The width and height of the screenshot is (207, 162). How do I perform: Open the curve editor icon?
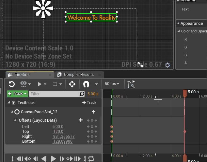(131, 84)
